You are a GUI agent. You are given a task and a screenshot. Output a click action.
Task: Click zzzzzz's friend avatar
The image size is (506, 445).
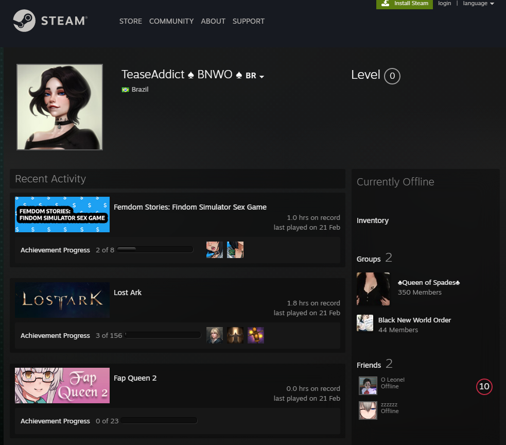tap(368, 410)
